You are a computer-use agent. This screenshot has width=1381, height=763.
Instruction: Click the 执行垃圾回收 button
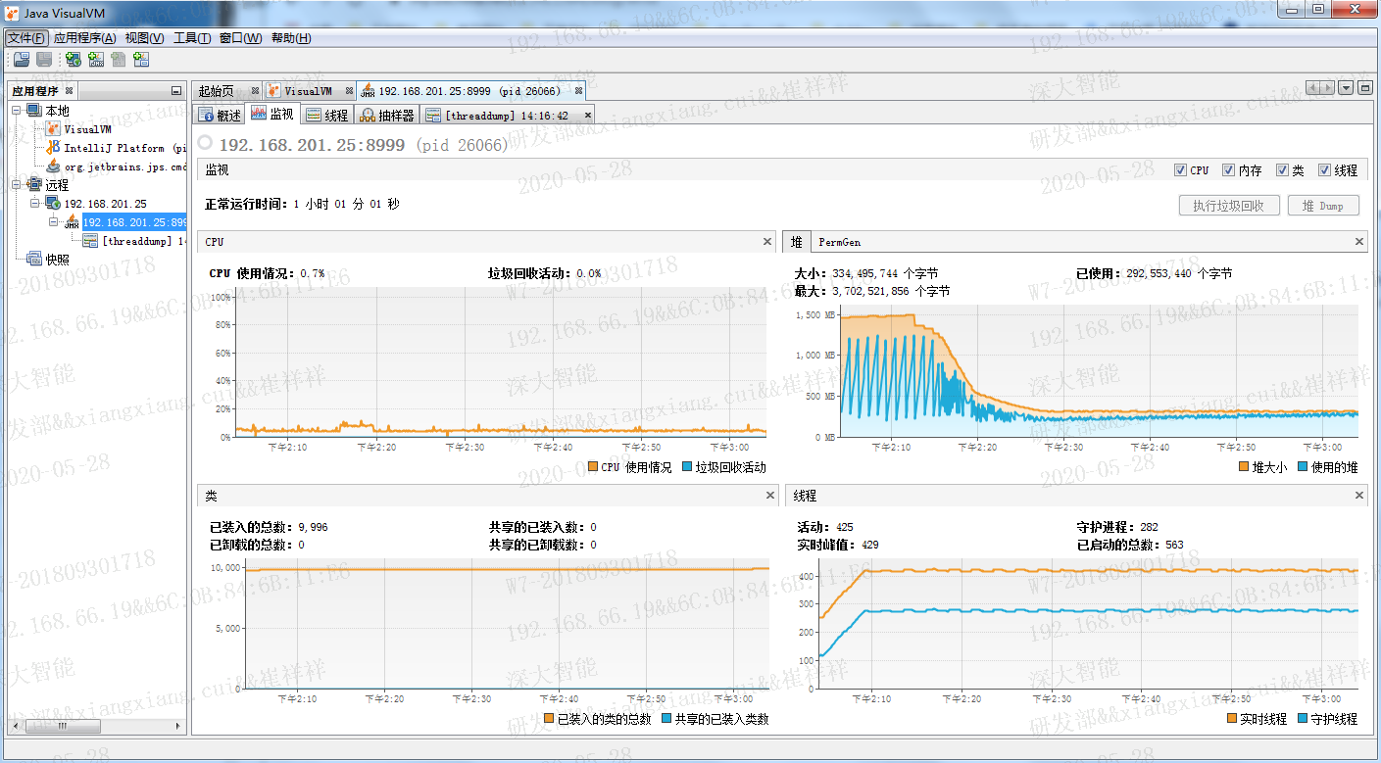(1229, 206)
